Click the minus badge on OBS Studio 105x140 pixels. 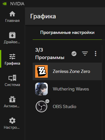(47, 101)
